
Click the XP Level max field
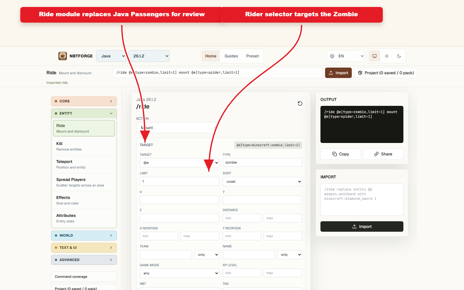[x=283, y=273]
